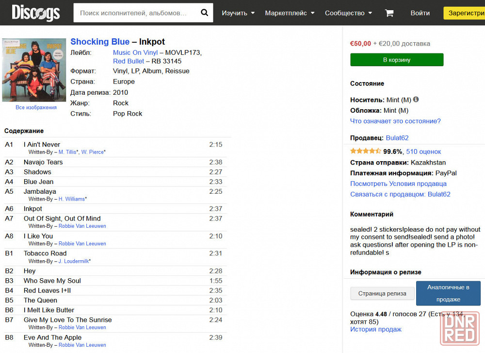
Task: Click the info icon next to Mint (M)
Action: (416, 100)
